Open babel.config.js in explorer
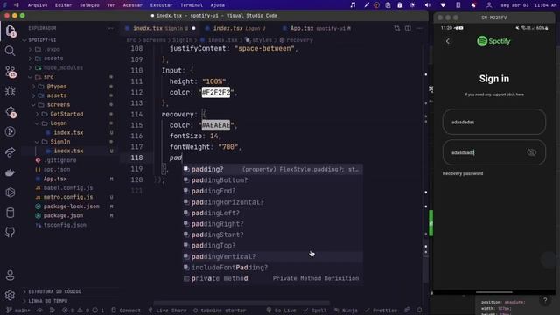This screenshot has height=315, width=560. click(68, 188)
